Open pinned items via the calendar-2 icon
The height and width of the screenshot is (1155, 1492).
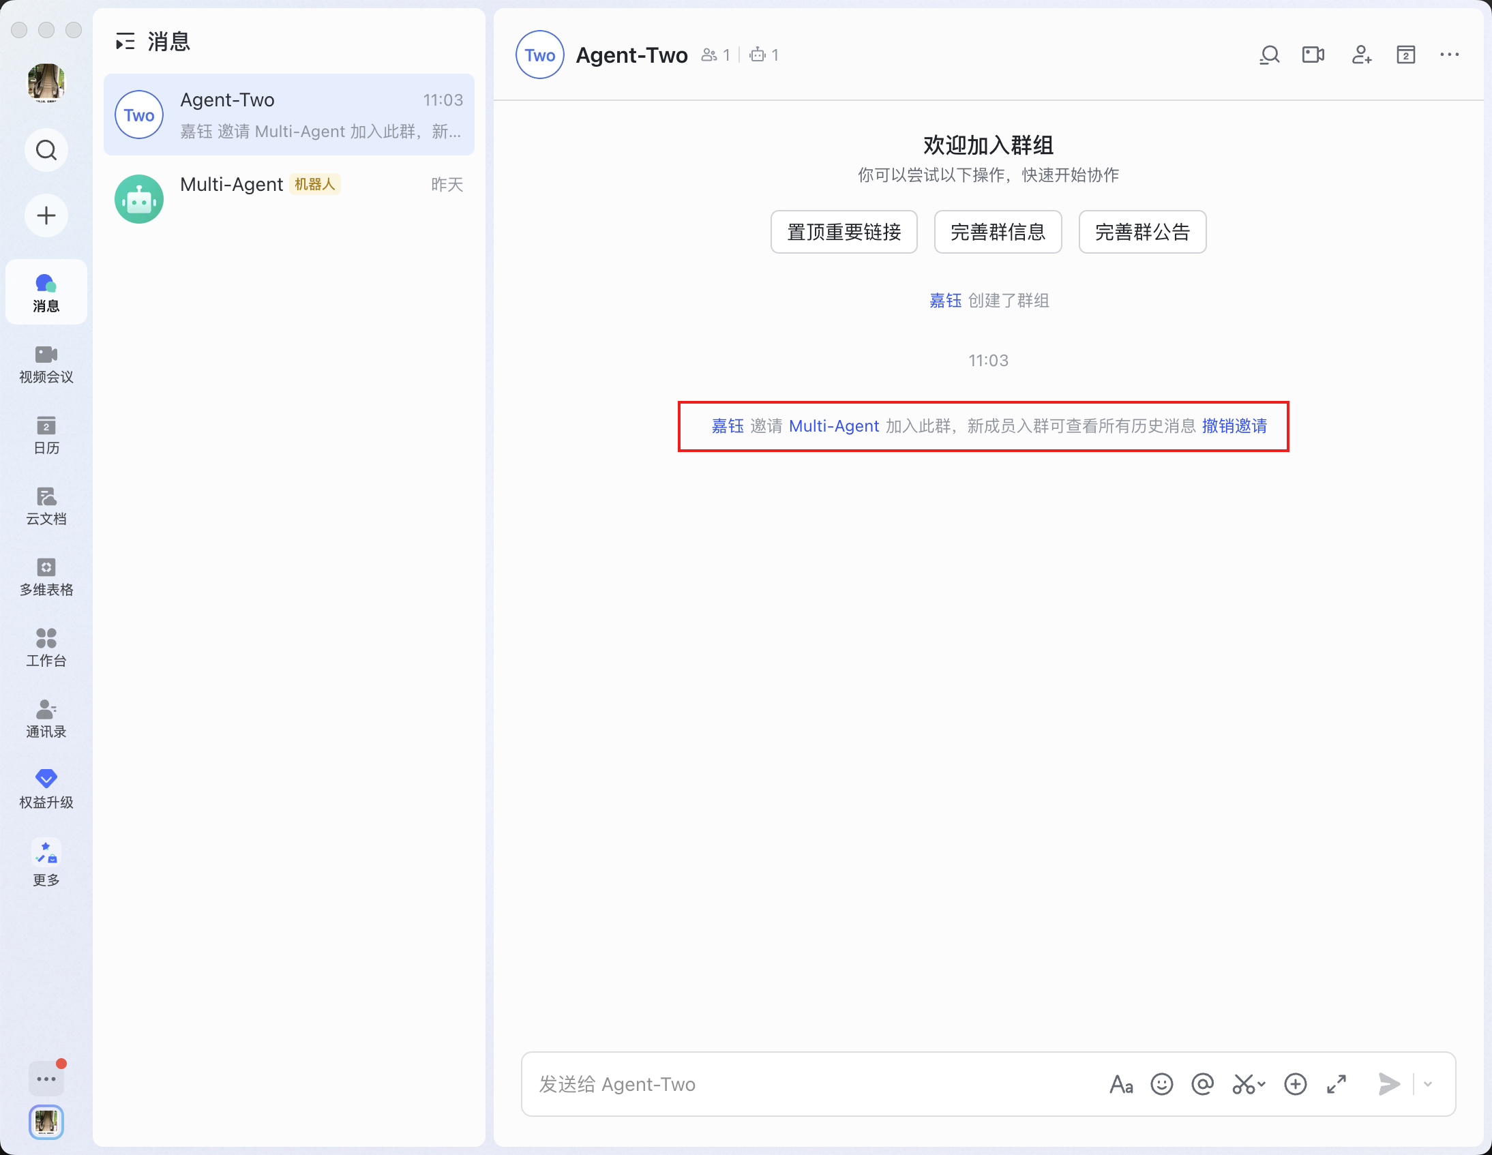(1405, 55)
